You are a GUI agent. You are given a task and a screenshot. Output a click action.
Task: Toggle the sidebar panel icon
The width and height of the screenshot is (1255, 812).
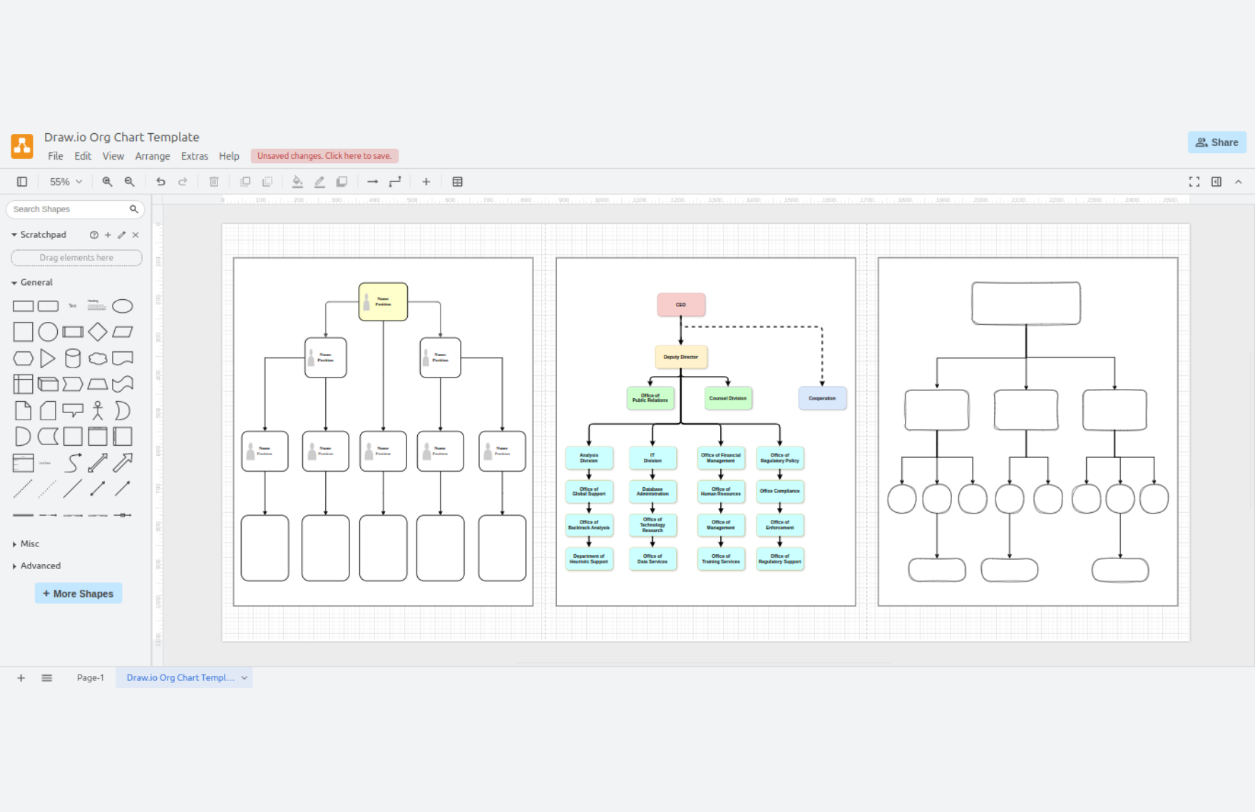coord(22,182)
